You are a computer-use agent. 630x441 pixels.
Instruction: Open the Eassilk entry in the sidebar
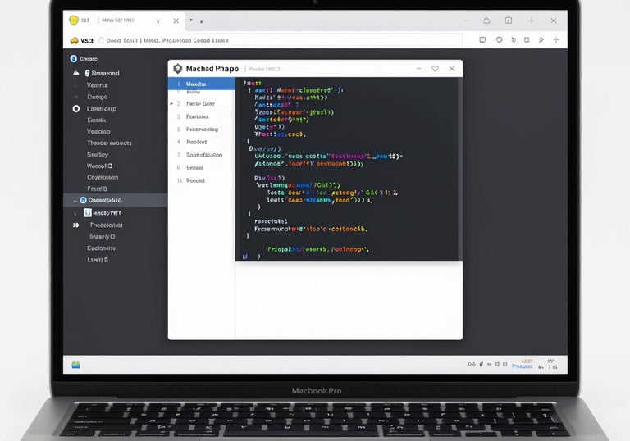tap(97, 120)
